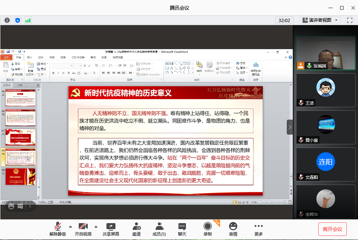Open the 共享屏幕 screen share option
Viewport: 358px width, 240px height.
tap(111, 229)
